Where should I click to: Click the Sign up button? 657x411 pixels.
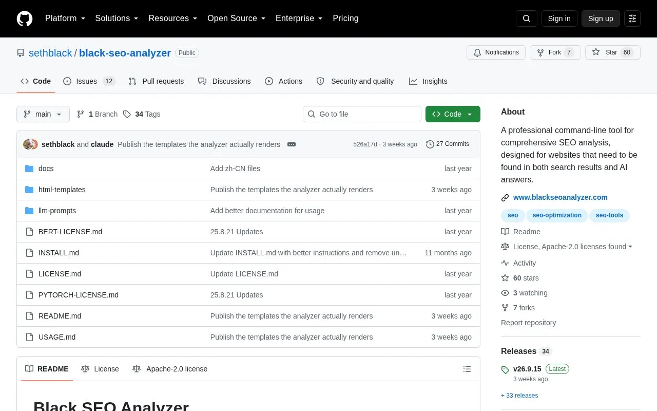point(601,18)
